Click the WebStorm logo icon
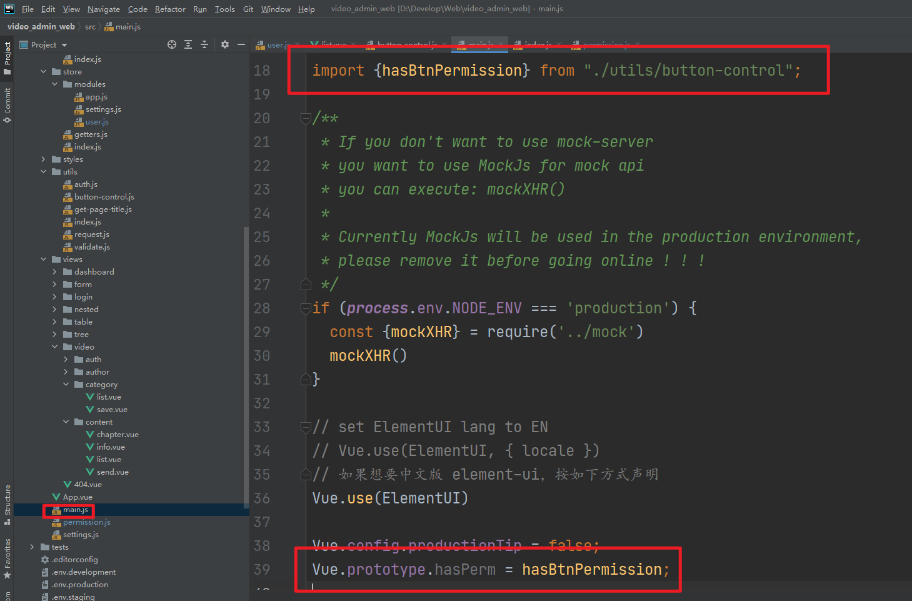912x601 pixels. 9,9
